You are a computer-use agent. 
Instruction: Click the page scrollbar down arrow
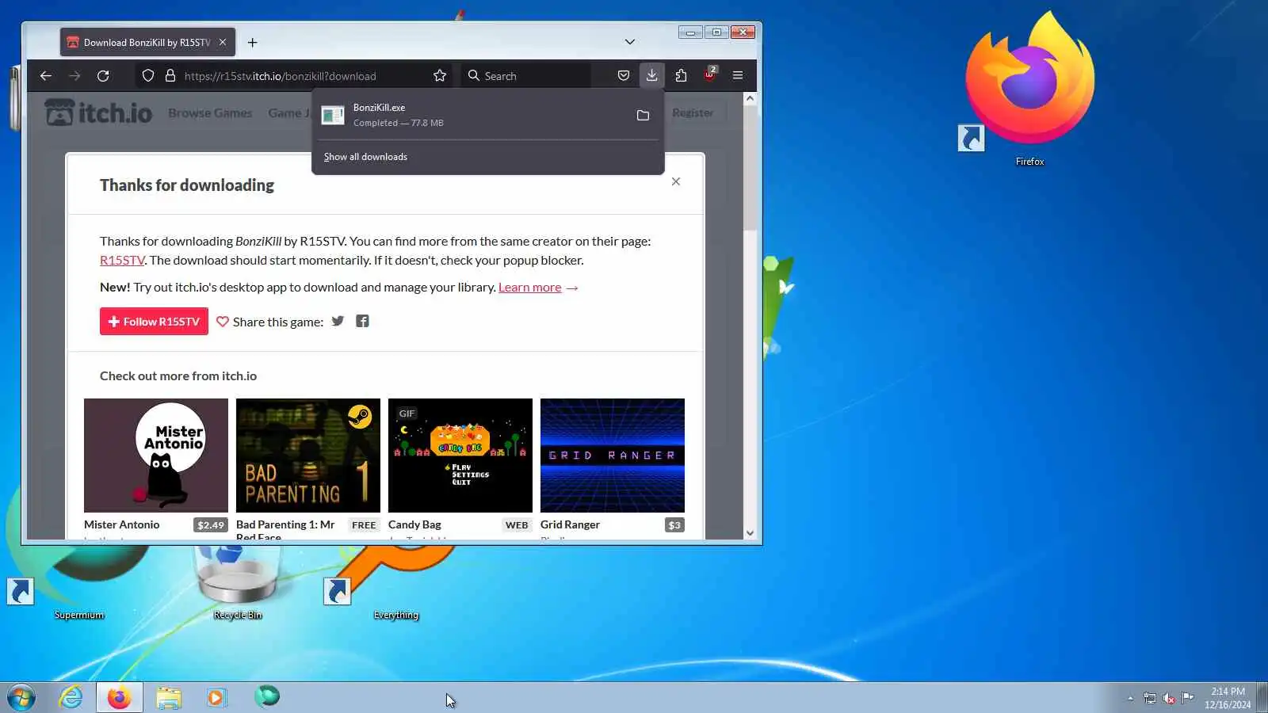[750, 533]
